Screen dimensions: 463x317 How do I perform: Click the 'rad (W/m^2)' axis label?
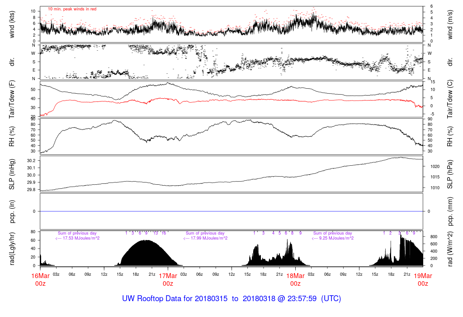click(x=450, y=249)
